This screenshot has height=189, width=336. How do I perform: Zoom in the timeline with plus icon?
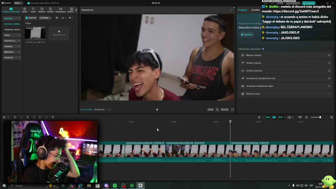(332, 117)
